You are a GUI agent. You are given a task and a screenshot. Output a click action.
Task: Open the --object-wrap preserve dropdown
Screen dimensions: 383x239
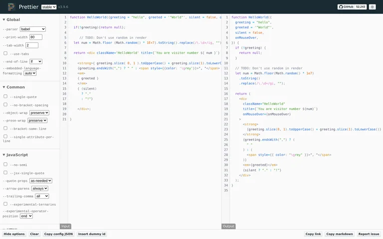point(39,113)
